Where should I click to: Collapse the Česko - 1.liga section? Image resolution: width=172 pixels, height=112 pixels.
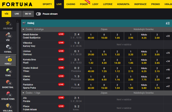23,93
